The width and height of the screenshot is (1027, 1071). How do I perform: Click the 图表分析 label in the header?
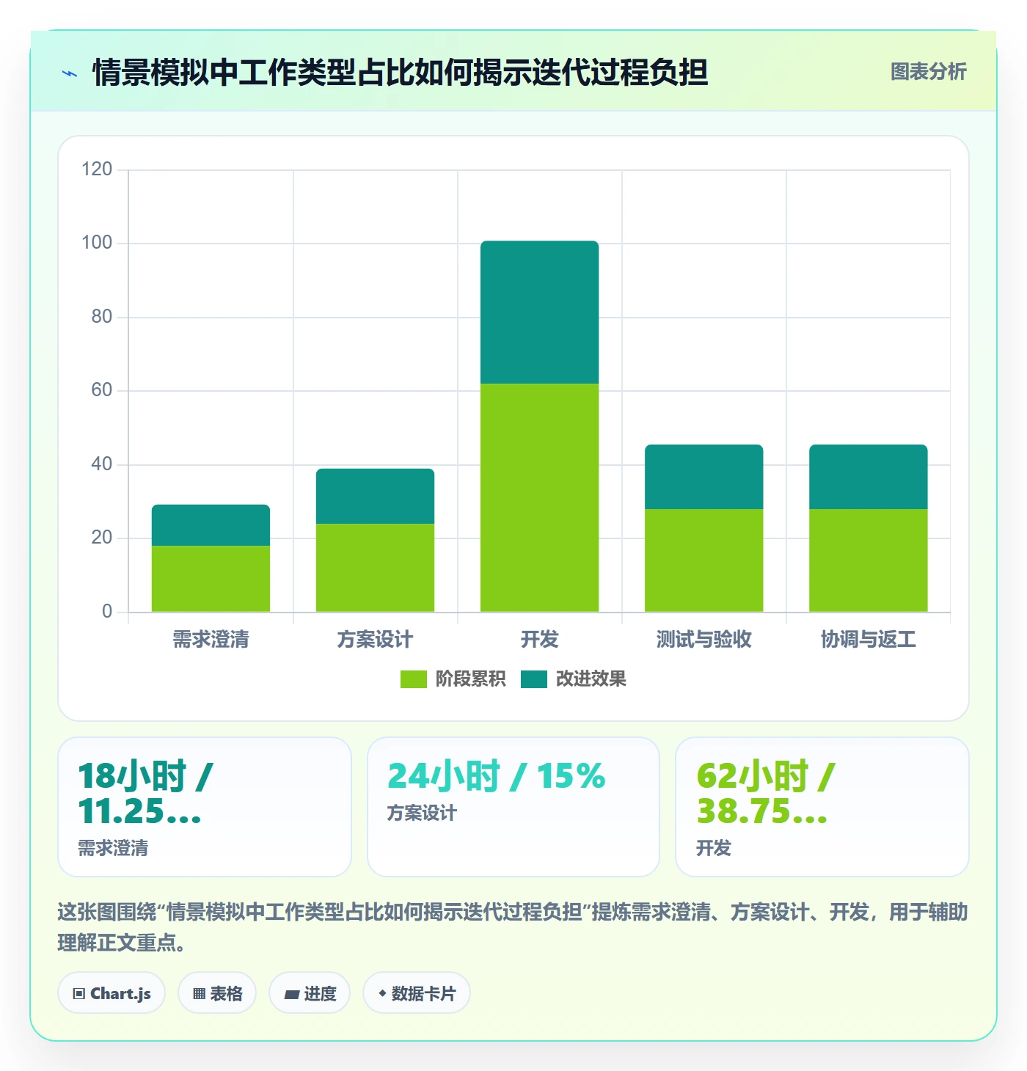tap(928, 72)
